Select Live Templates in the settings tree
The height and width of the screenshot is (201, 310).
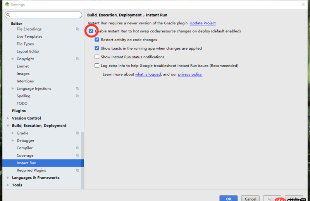coord(29,36)
